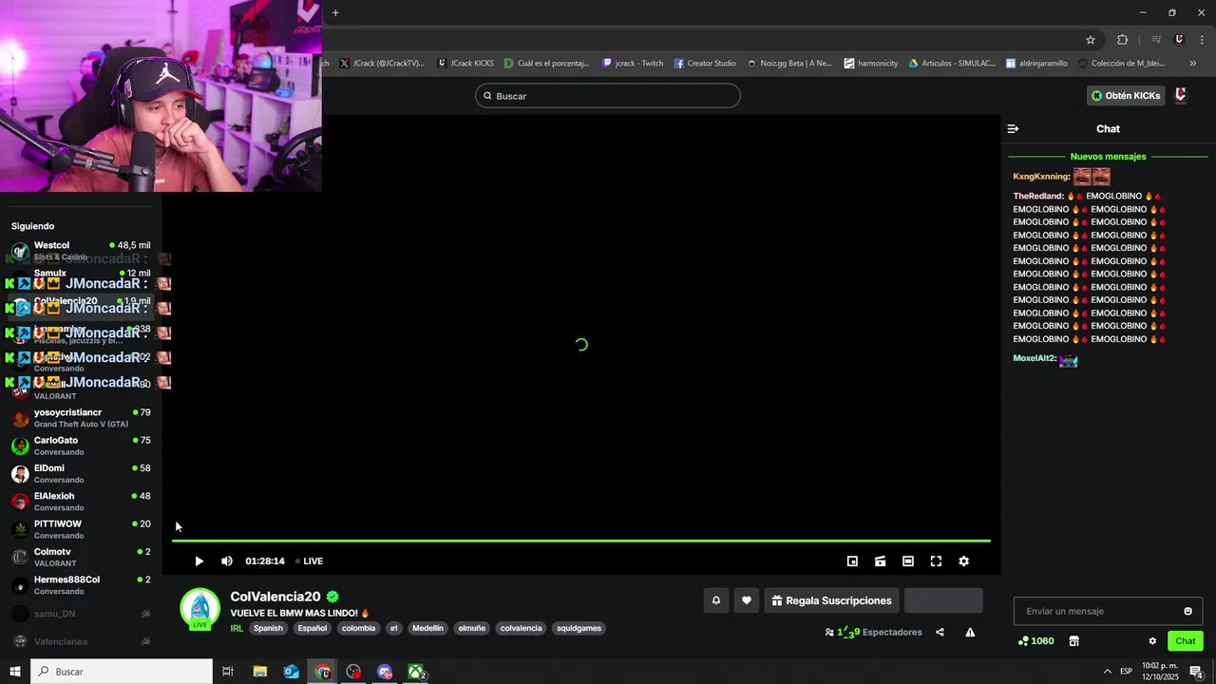Open CarloGato channel in sidebar
The image size is (1216, 684).
[x=81, y=446]
